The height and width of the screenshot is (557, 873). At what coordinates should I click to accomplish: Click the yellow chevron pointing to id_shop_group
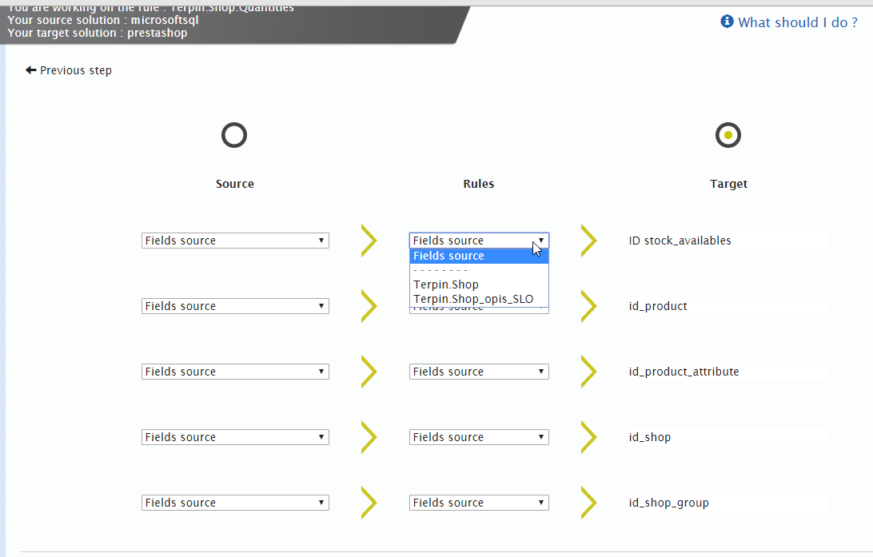point(589,503)
